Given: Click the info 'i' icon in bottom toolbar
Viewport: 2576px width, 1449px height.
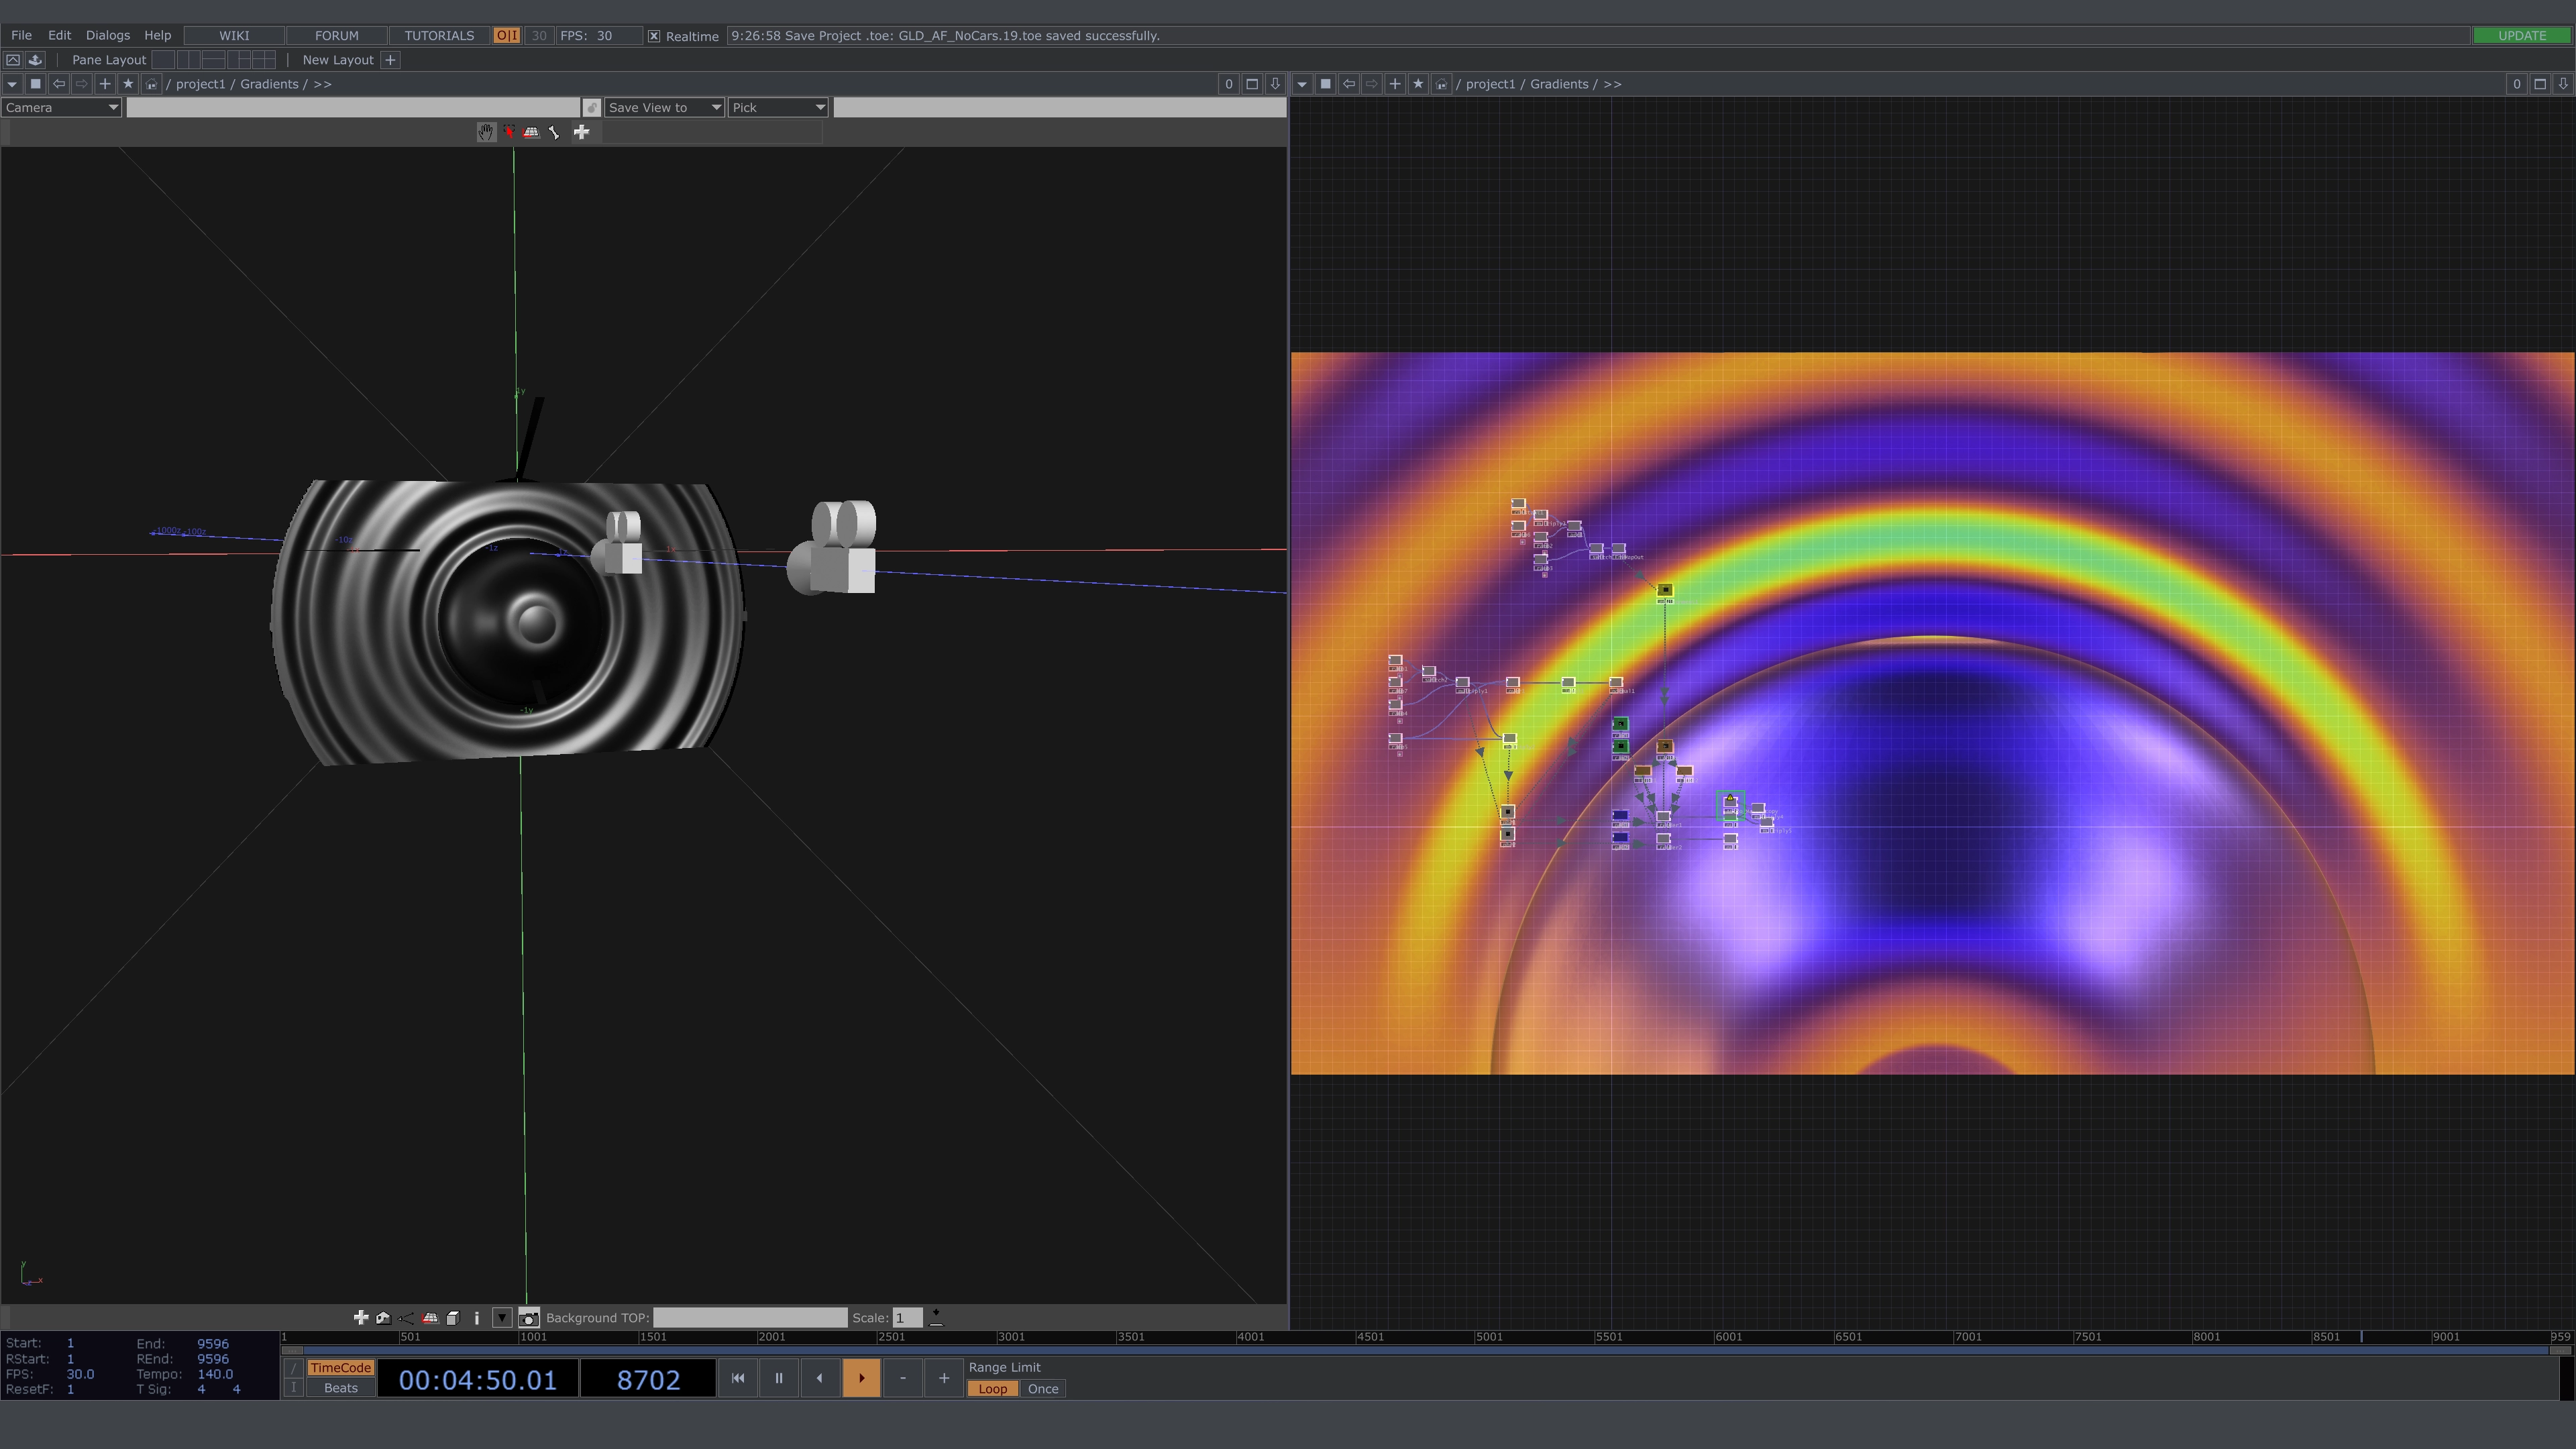Looking at the screenshot, I should click(477, 1318).
